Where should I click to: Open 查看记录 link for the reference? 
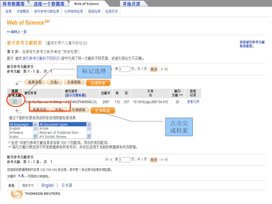click(193, 102)
